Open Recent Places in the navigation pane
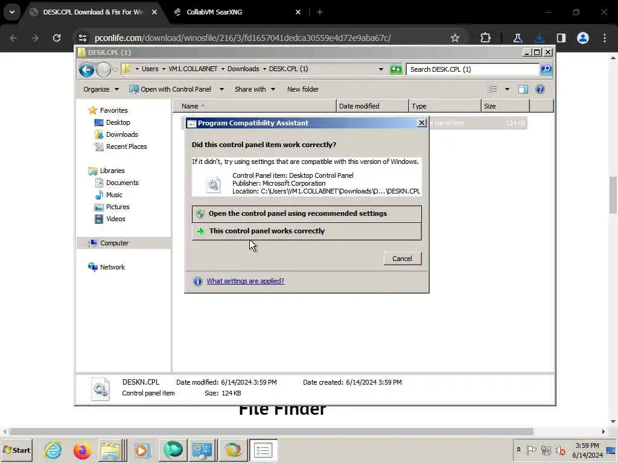The width and height of the screenshot is (618, 463). coord(126,146)
